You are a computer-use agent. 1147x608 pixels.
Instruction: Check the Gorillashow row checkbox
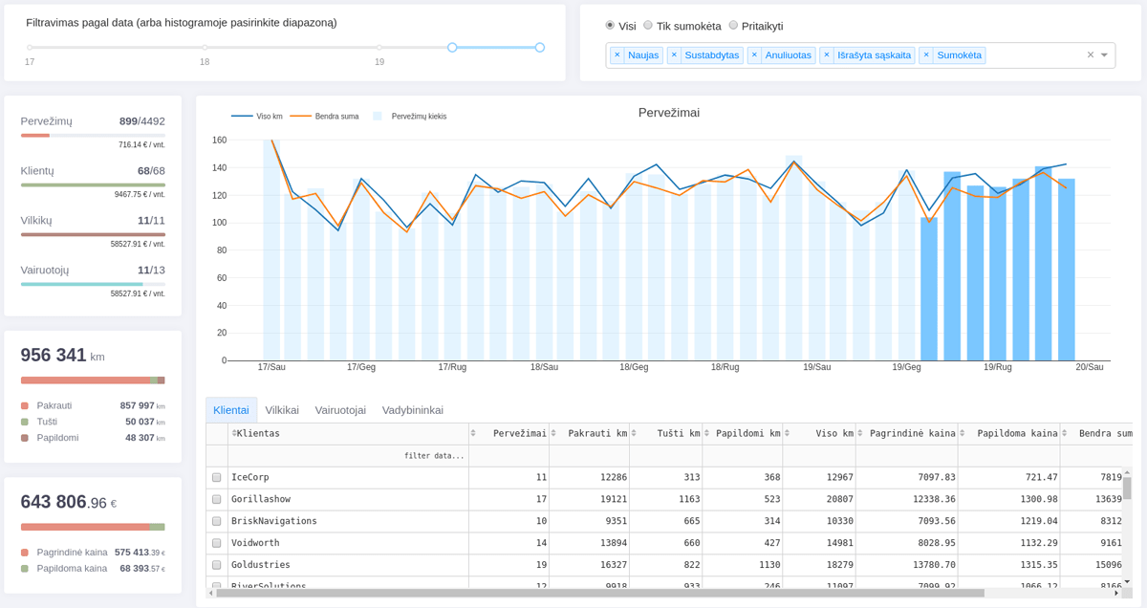(217, 499)
